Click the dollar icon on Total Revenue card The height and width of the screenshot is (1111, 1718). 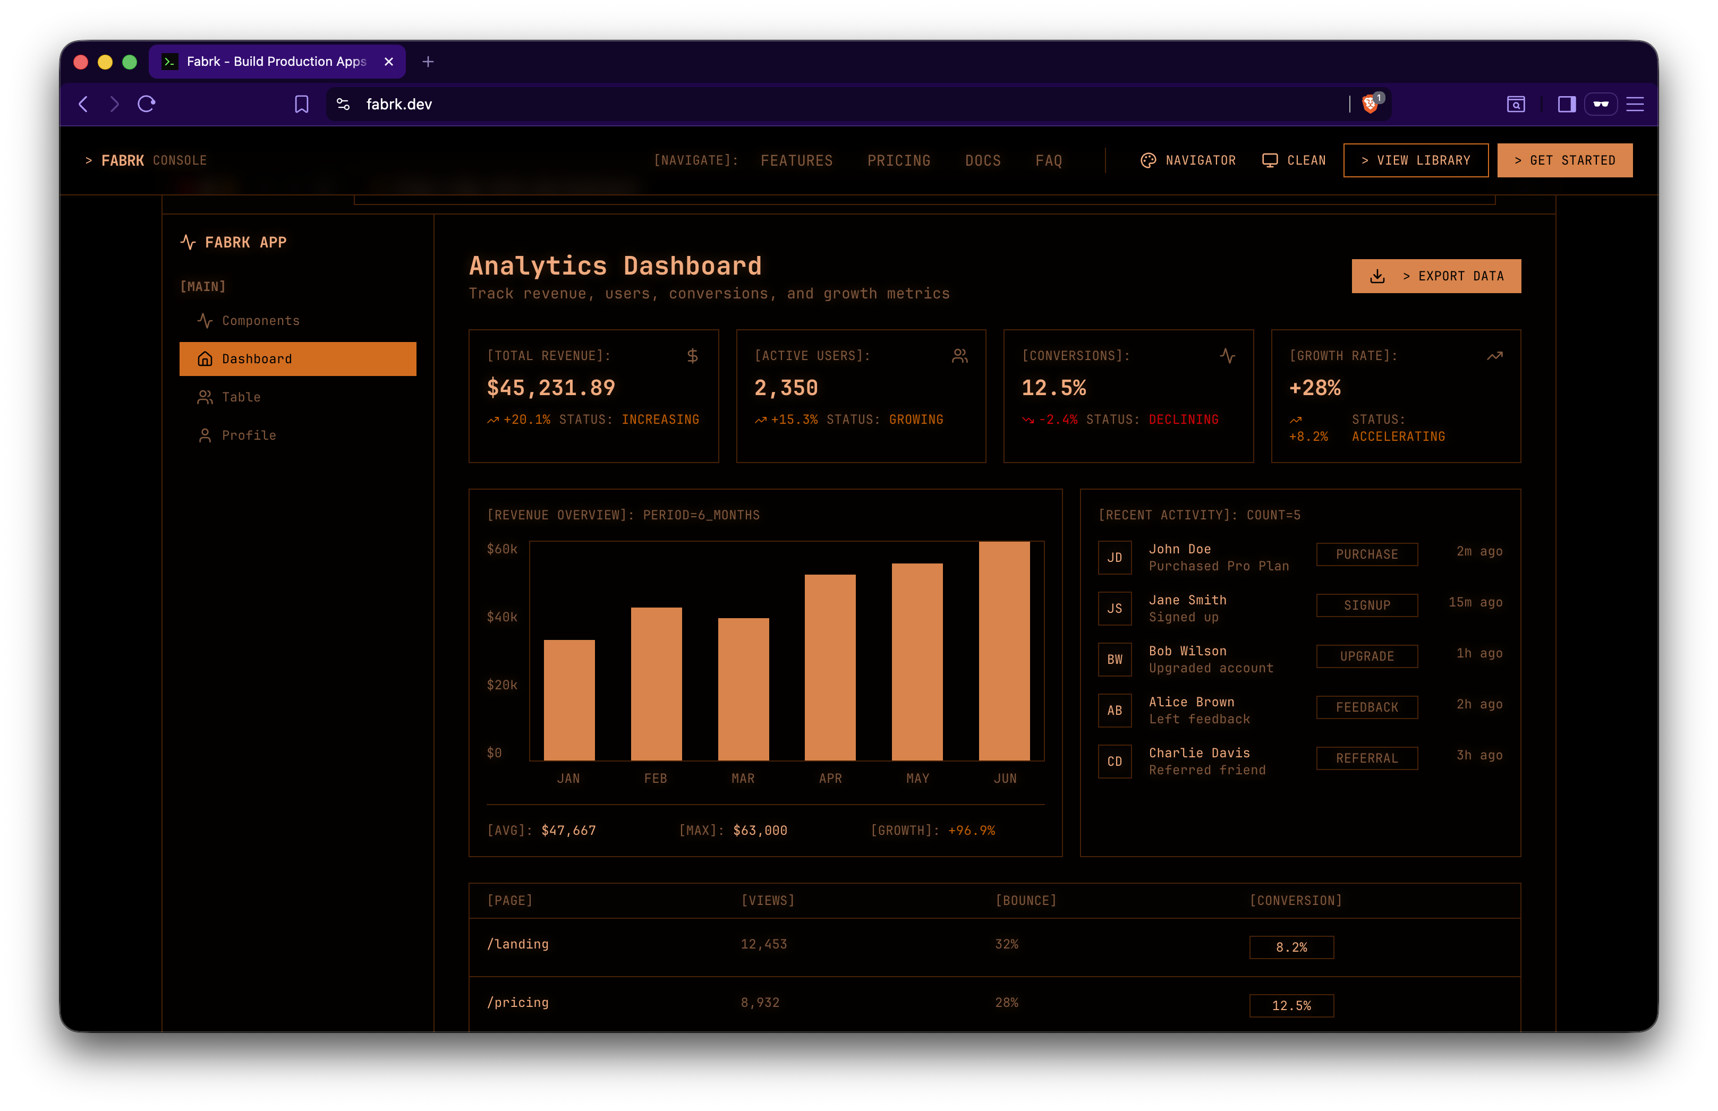[x=691, y=356]
